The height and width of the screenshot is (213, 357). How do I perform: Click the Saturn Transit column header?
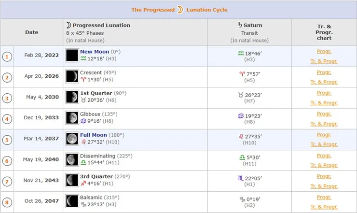point(249,25)
